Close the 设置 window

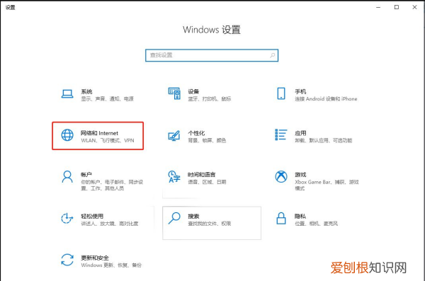coord(414,7)
